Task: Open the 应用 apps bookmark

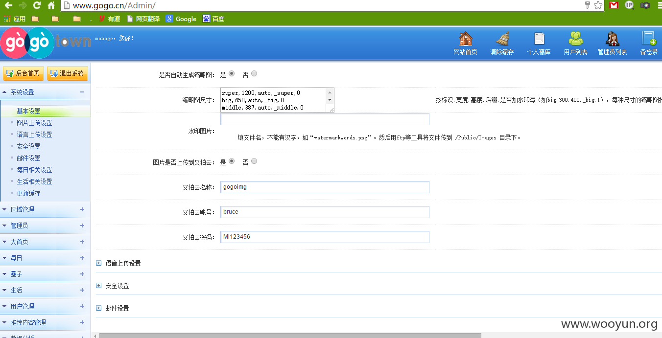Action: [x=15, y=19]
